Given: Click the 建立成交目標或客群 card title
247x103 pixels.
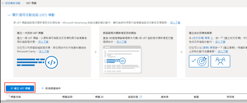Looking at the screenshot, I should [200, 33].
